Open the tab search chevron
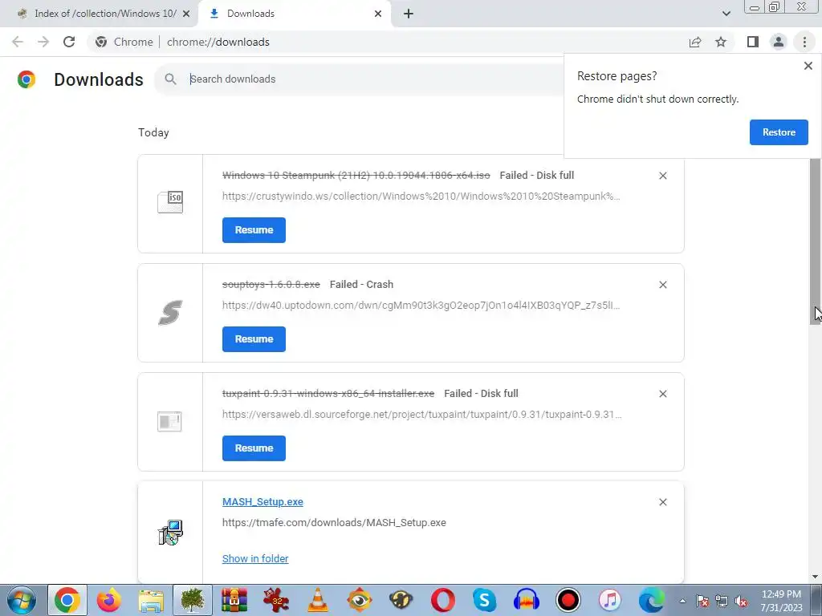The height and width of the screenshot is (616, 822). (726, 14)
